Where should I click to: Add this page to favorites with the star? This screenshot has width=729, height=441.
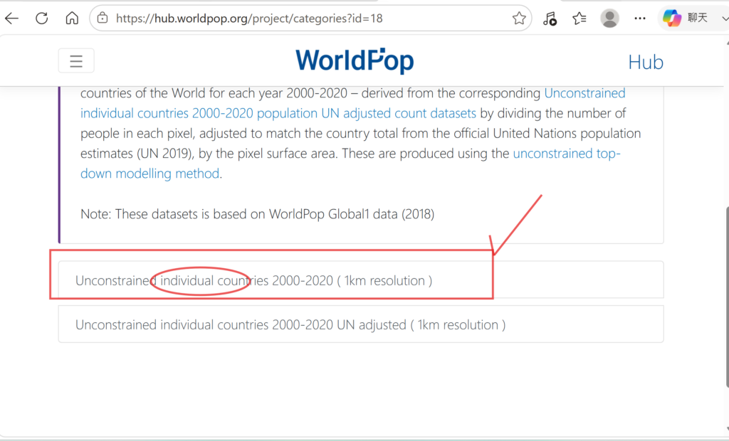point(519,18)
